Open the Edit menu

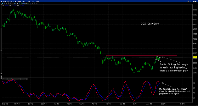[33, 1]
